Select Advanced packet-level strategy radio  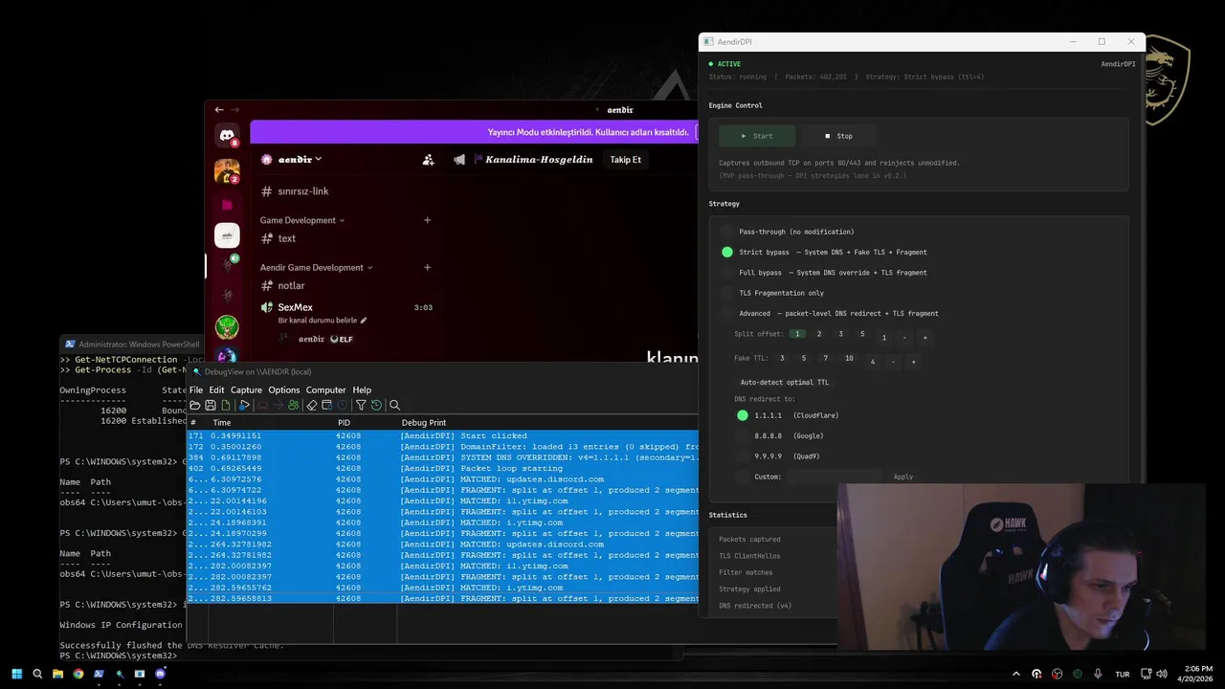(727, 313)
